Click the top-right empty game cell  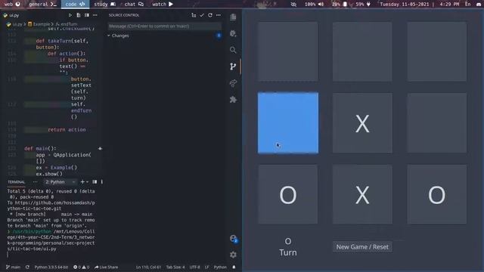click(x=437, y=51)
